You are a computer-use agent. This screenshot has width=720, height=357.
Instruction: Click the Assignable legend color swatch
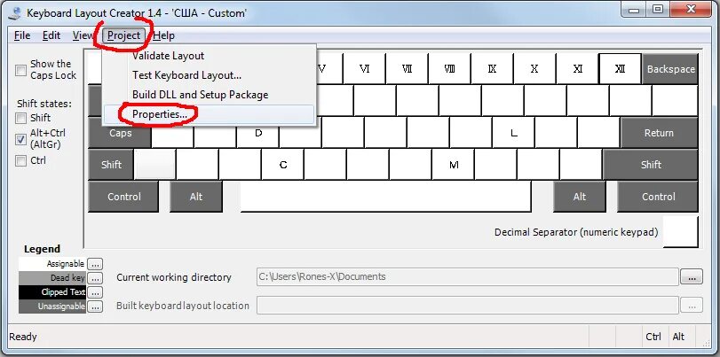pos(51,264)
